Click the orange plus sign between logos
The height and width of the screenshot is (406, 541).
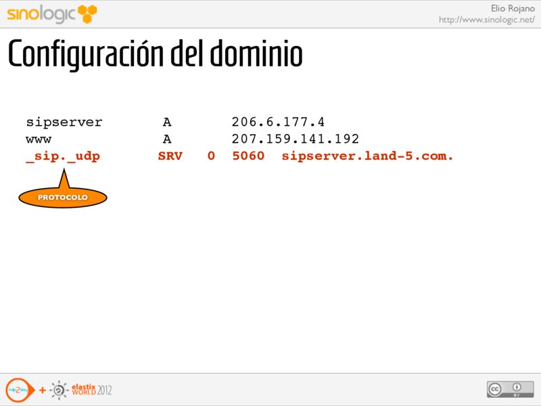click(42, 390)
